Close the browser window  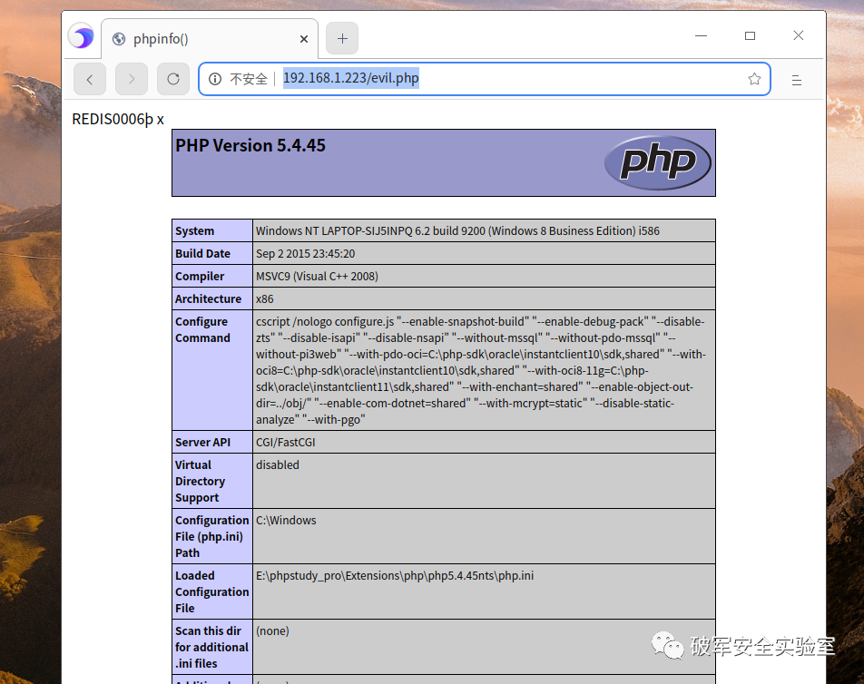point(799,35)
